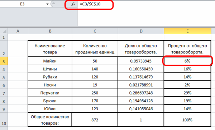Select row 5 header
Image resolution: width=215 pixels, height=130 pixels.
tap(4, 77)
